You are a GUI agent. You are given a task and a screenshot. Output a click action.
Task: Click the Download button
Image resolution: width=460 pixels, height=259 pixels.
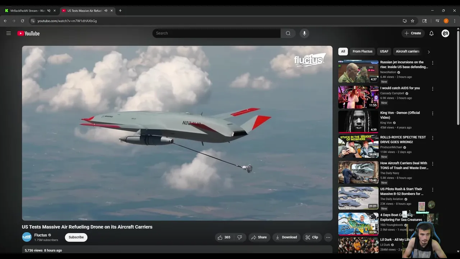tap(286, 237)
